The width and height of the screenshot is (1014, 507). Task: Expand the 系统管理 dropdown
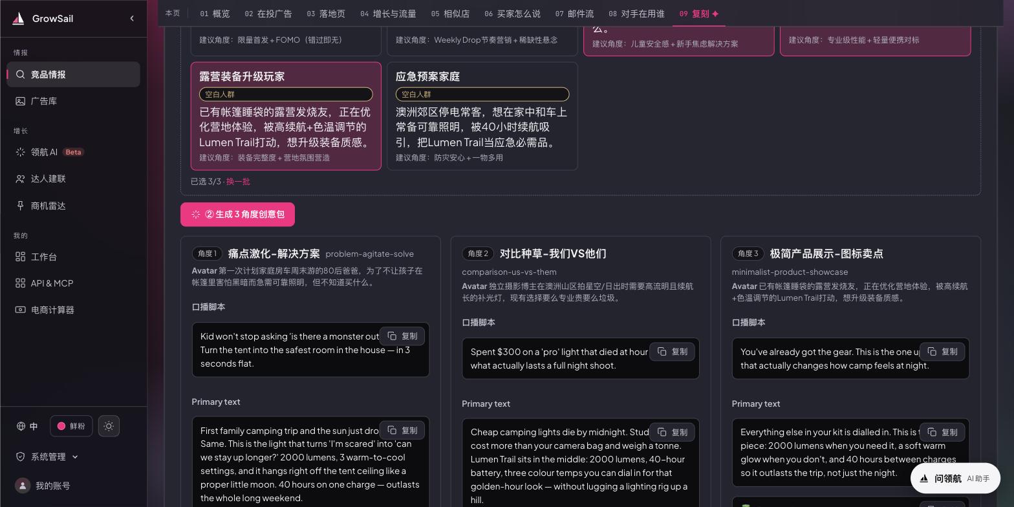[x=47, y=457]
